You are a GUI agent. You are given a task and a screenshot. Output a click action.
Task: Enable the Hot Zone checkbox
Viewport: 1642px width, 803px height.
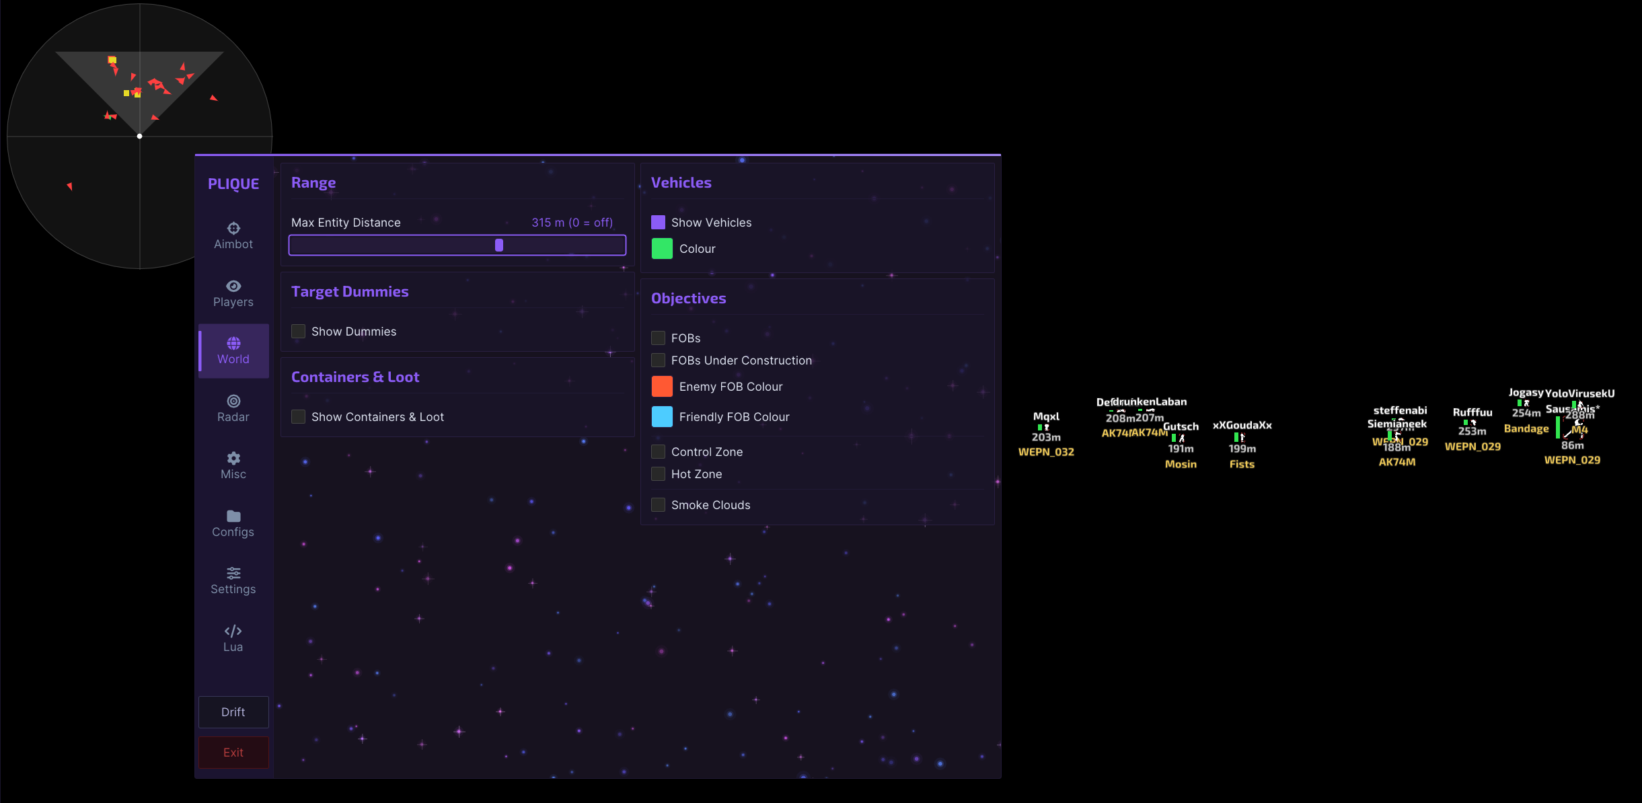point(659,474)
